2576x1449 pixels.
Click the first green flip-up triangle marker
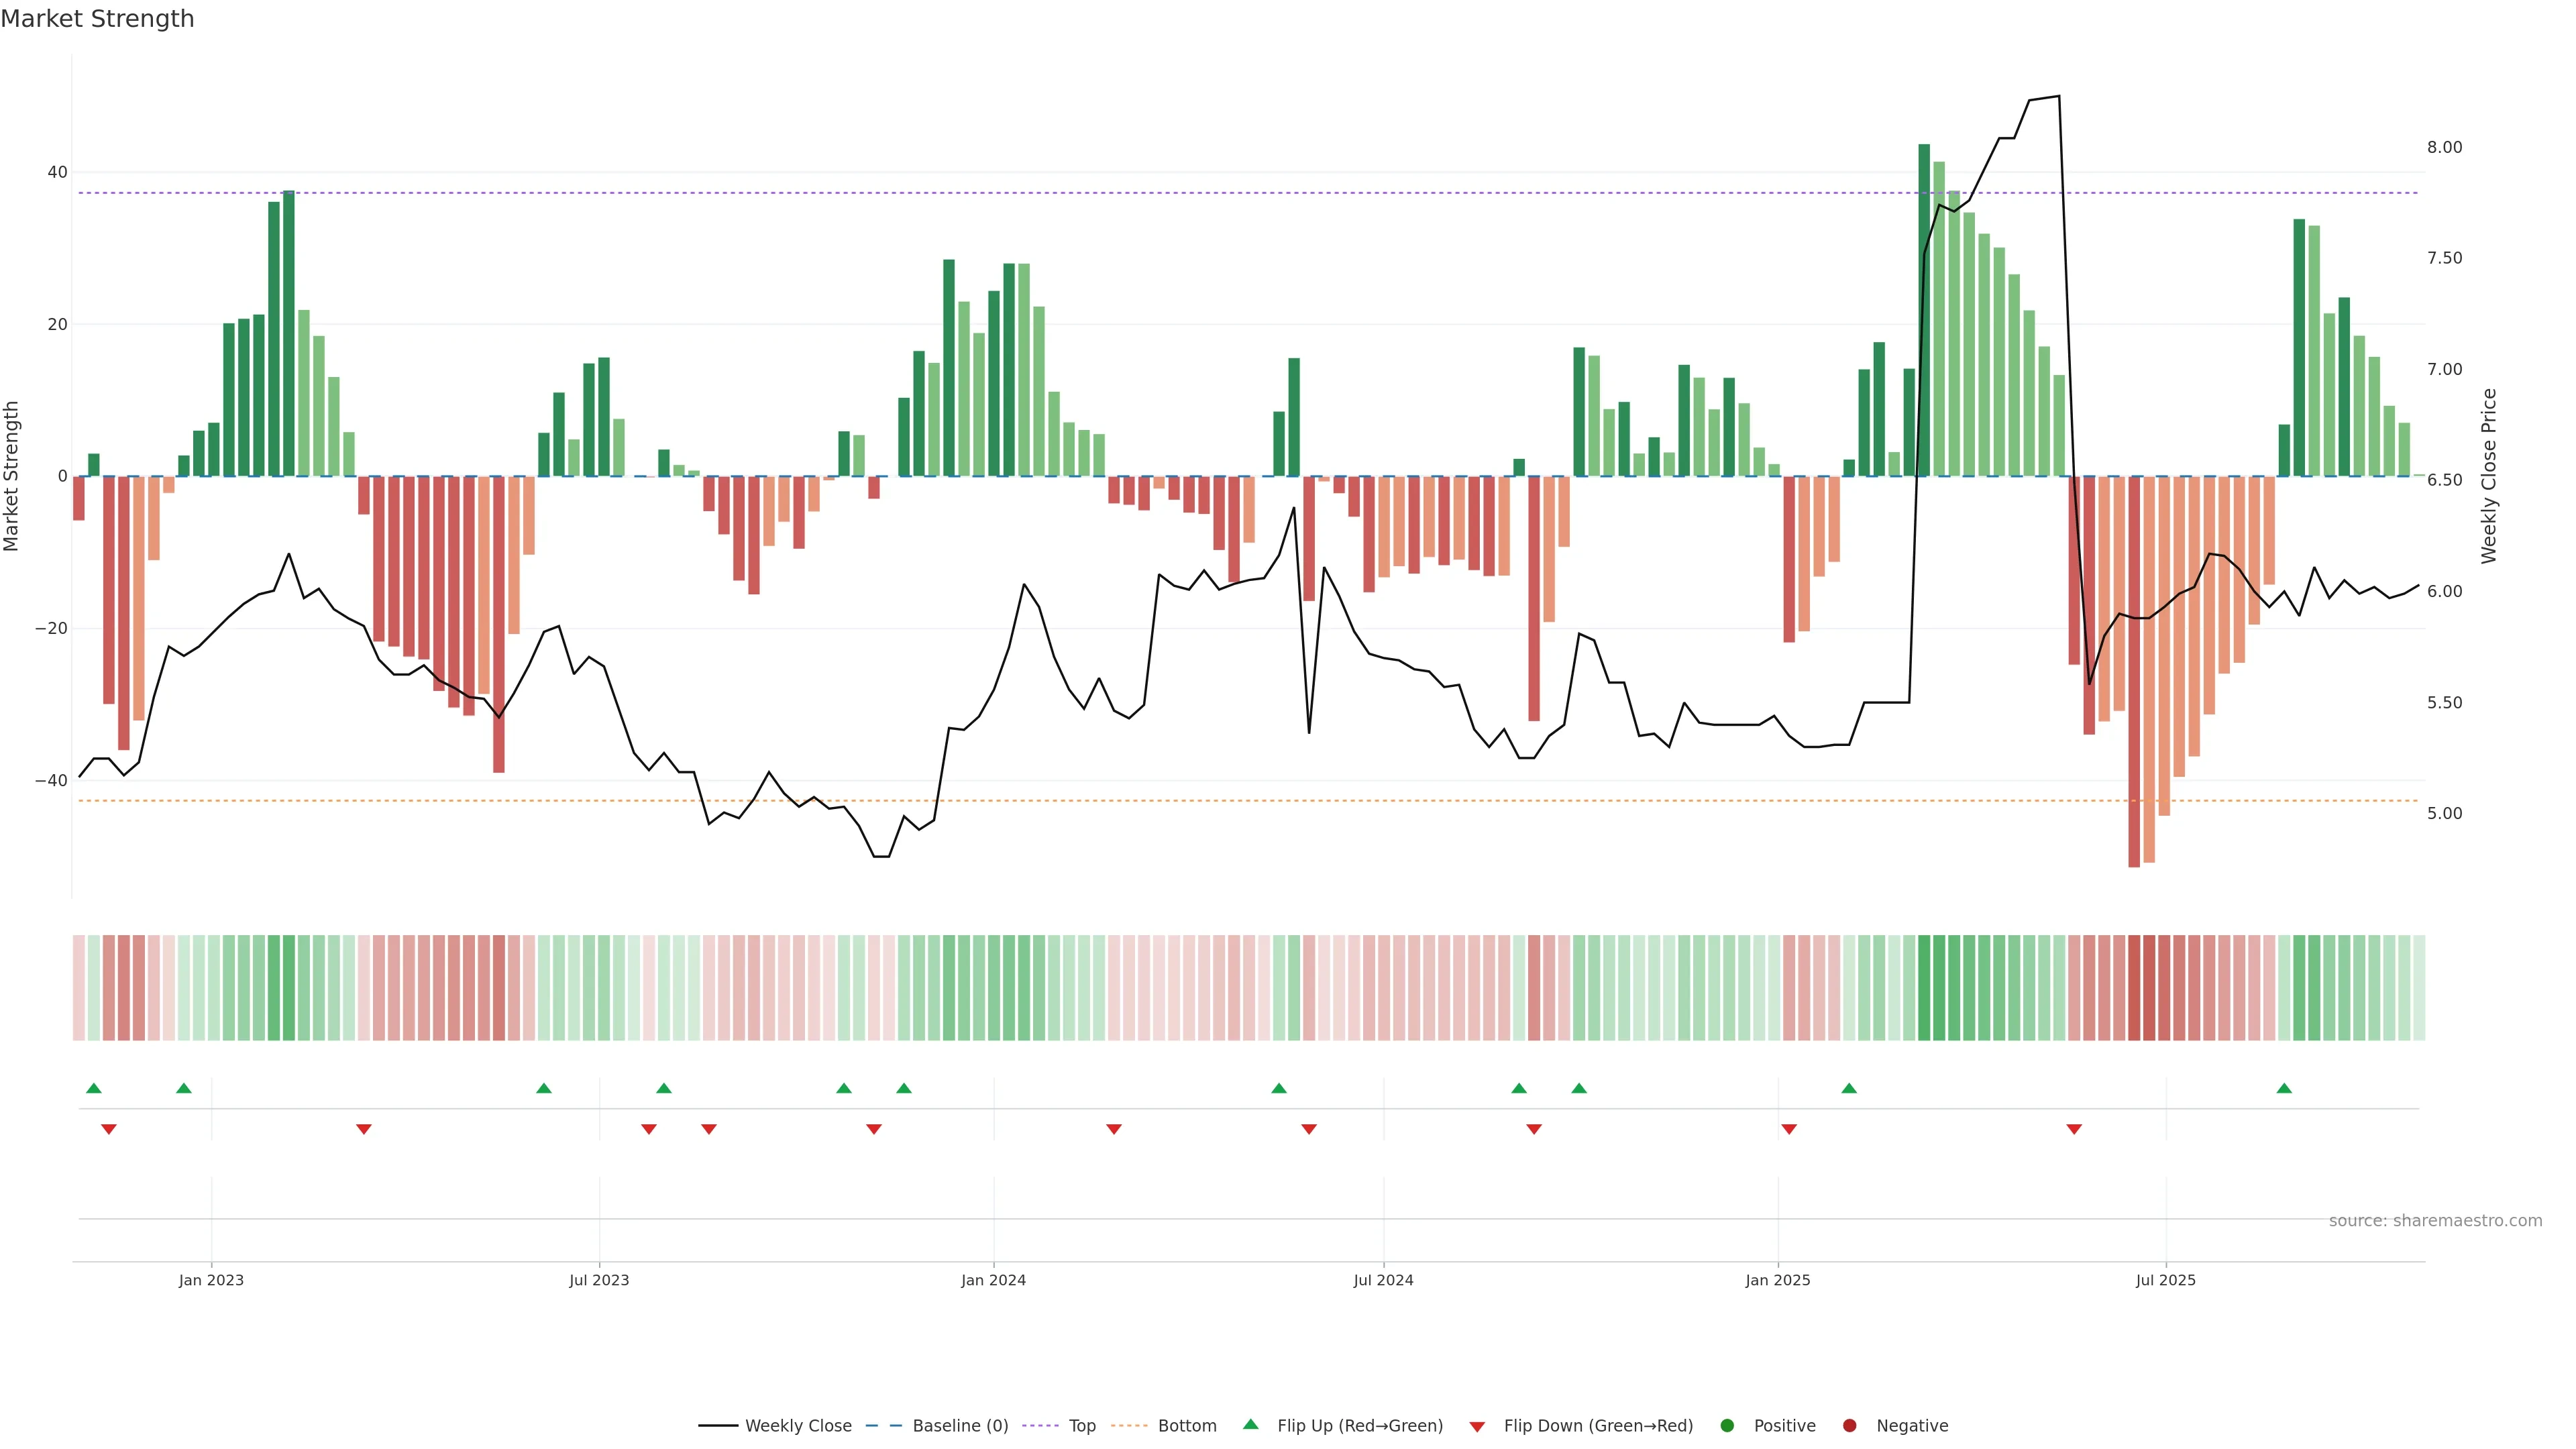(x=94, y=1088)
